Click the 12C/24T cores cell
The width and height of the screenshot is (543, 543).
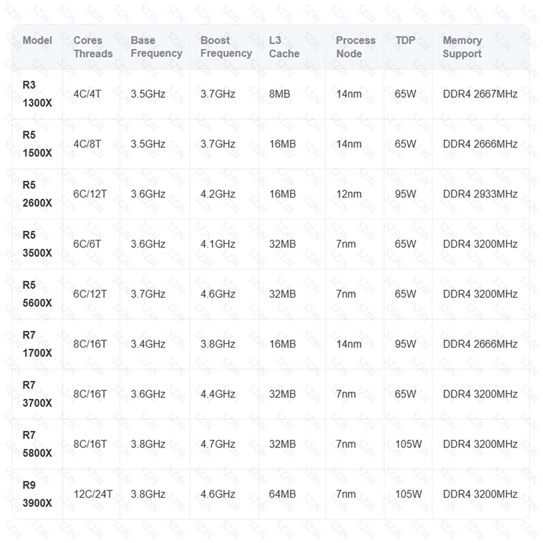pos(93,494)
